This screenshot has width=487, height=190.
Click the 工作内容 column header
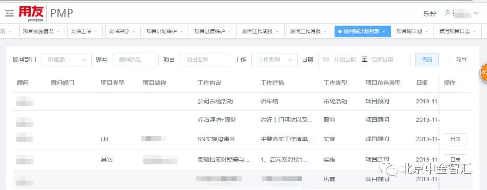tap(209, 83)
